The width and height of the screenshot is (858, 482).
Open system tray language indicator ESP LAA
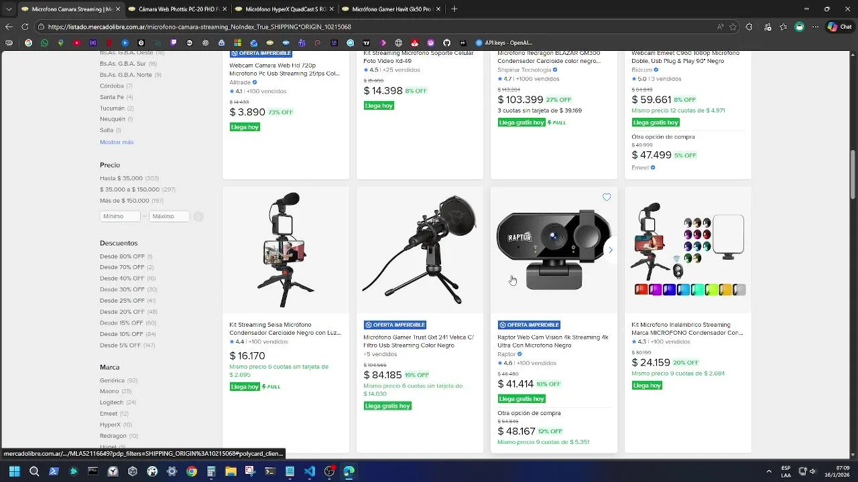pos(786,471)
